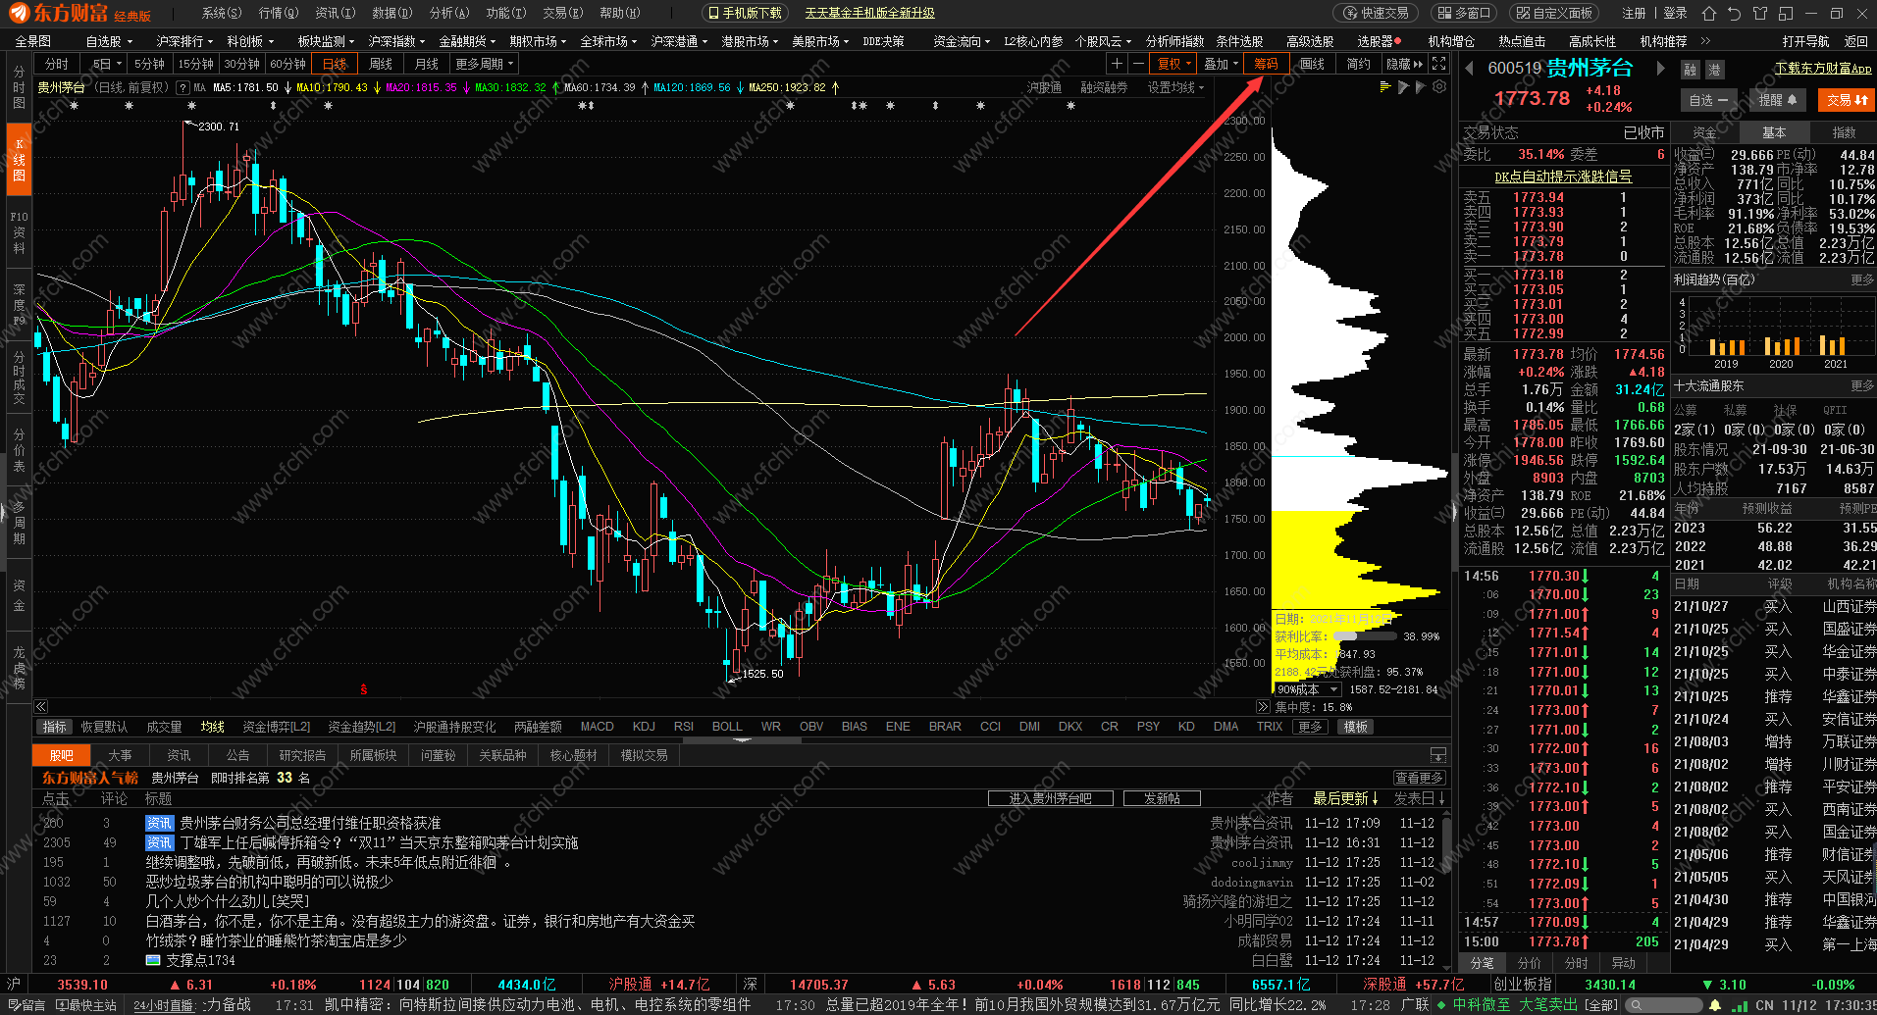1877x1015 pixels.
Task: Click 进入贵州茅台吧 button
Action: click(x=1050, y=798)
